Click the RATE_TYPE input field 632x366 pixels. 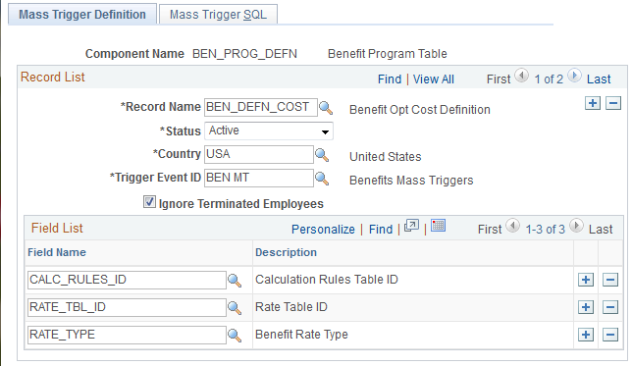click(127, 335)
